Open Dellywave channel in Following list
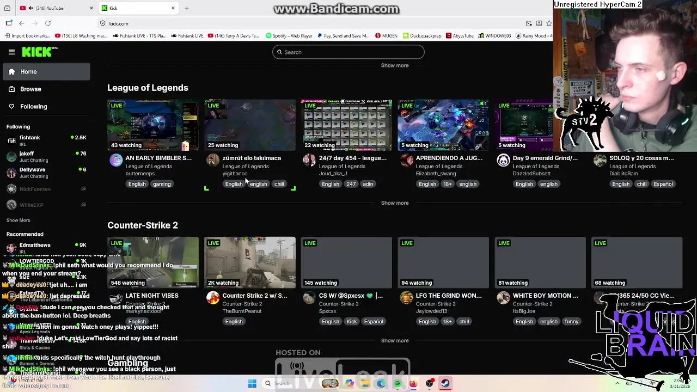 coord(46,173)
